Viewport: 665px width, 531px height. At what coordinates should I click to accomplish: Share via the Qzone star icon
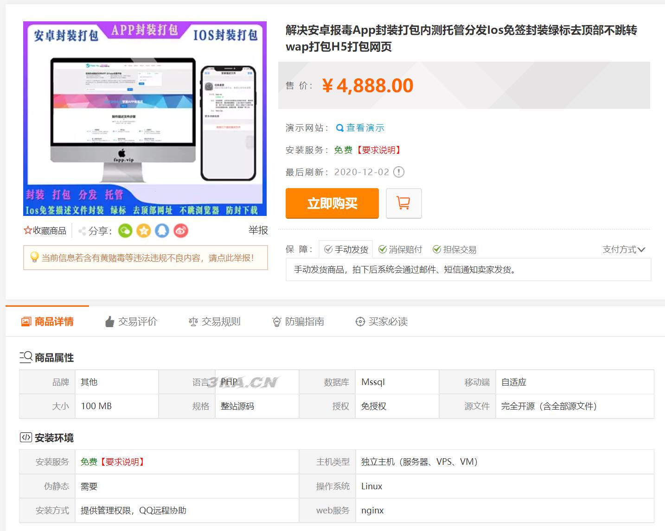[144, 230]
